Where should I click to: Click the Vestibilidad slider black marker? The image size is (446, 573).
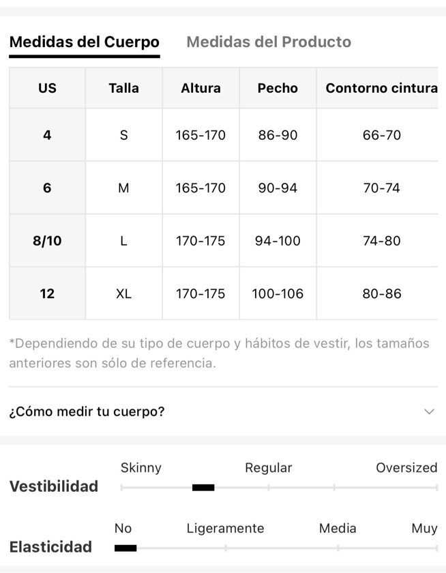[203, 488]
